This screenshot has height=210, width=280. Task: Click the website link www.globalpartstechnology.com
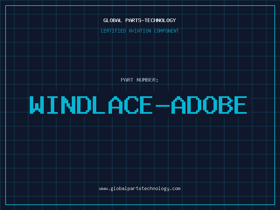[x=140, y=189]
